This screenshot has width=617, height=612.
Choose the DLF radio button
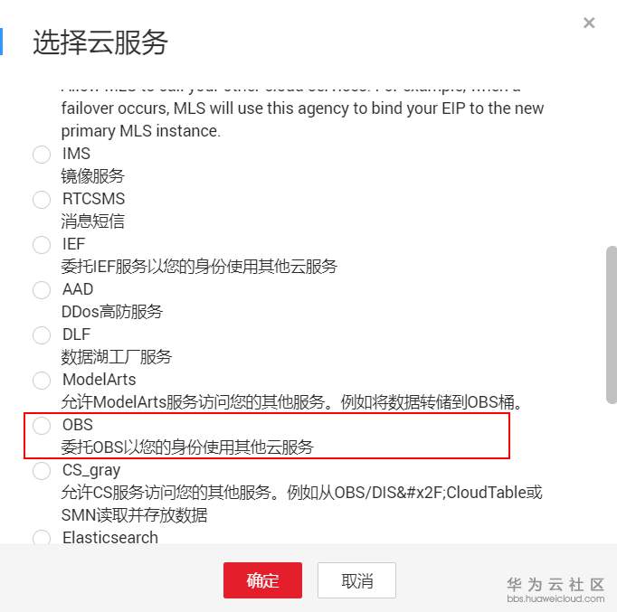coord(42,335)
